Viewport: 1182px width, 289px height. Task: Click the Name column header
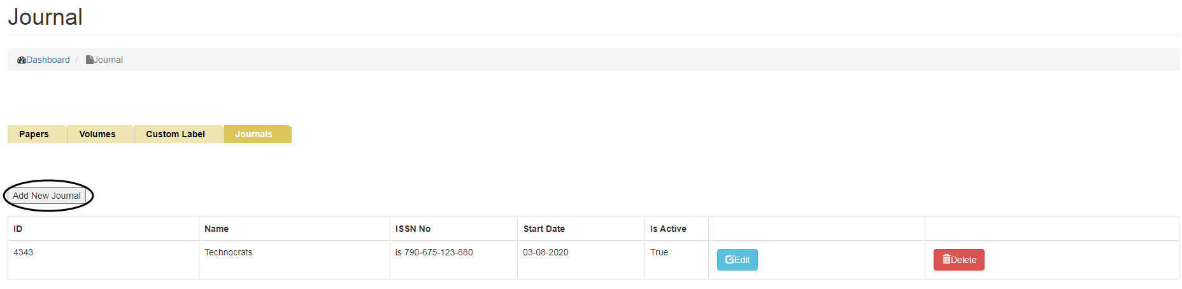pyautogui.click(x=217, y=229)
